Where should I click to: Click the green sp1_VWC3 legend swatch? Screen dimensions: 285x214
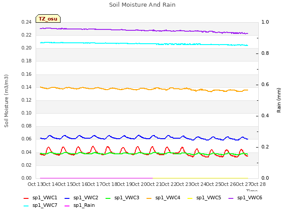coord(108,198)
